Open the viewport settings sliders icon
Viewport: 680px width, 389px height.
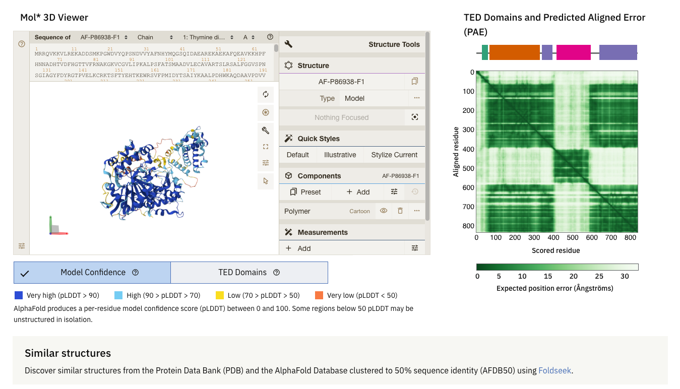tap(266, 163)
